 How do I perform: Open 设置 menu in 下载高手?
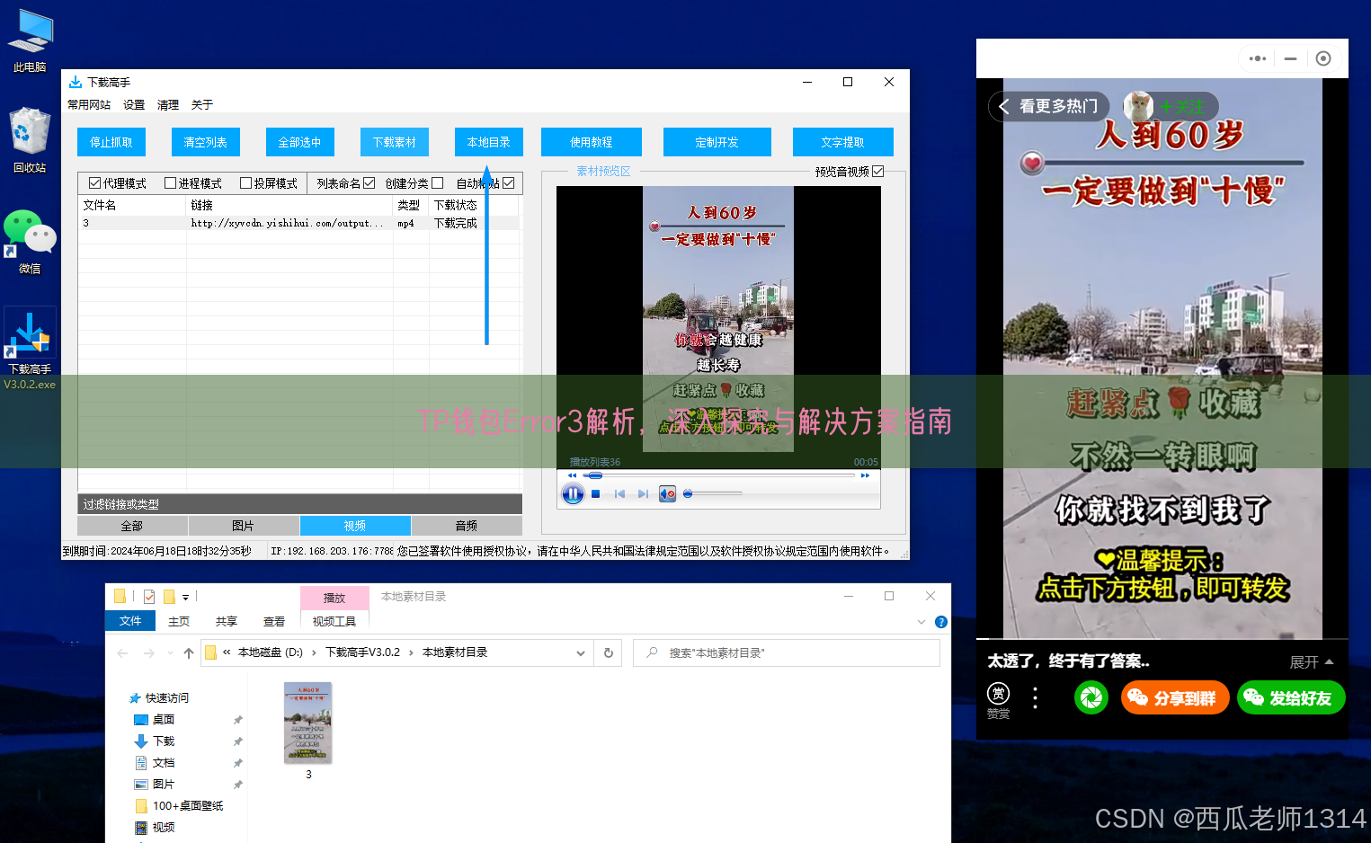134,105
